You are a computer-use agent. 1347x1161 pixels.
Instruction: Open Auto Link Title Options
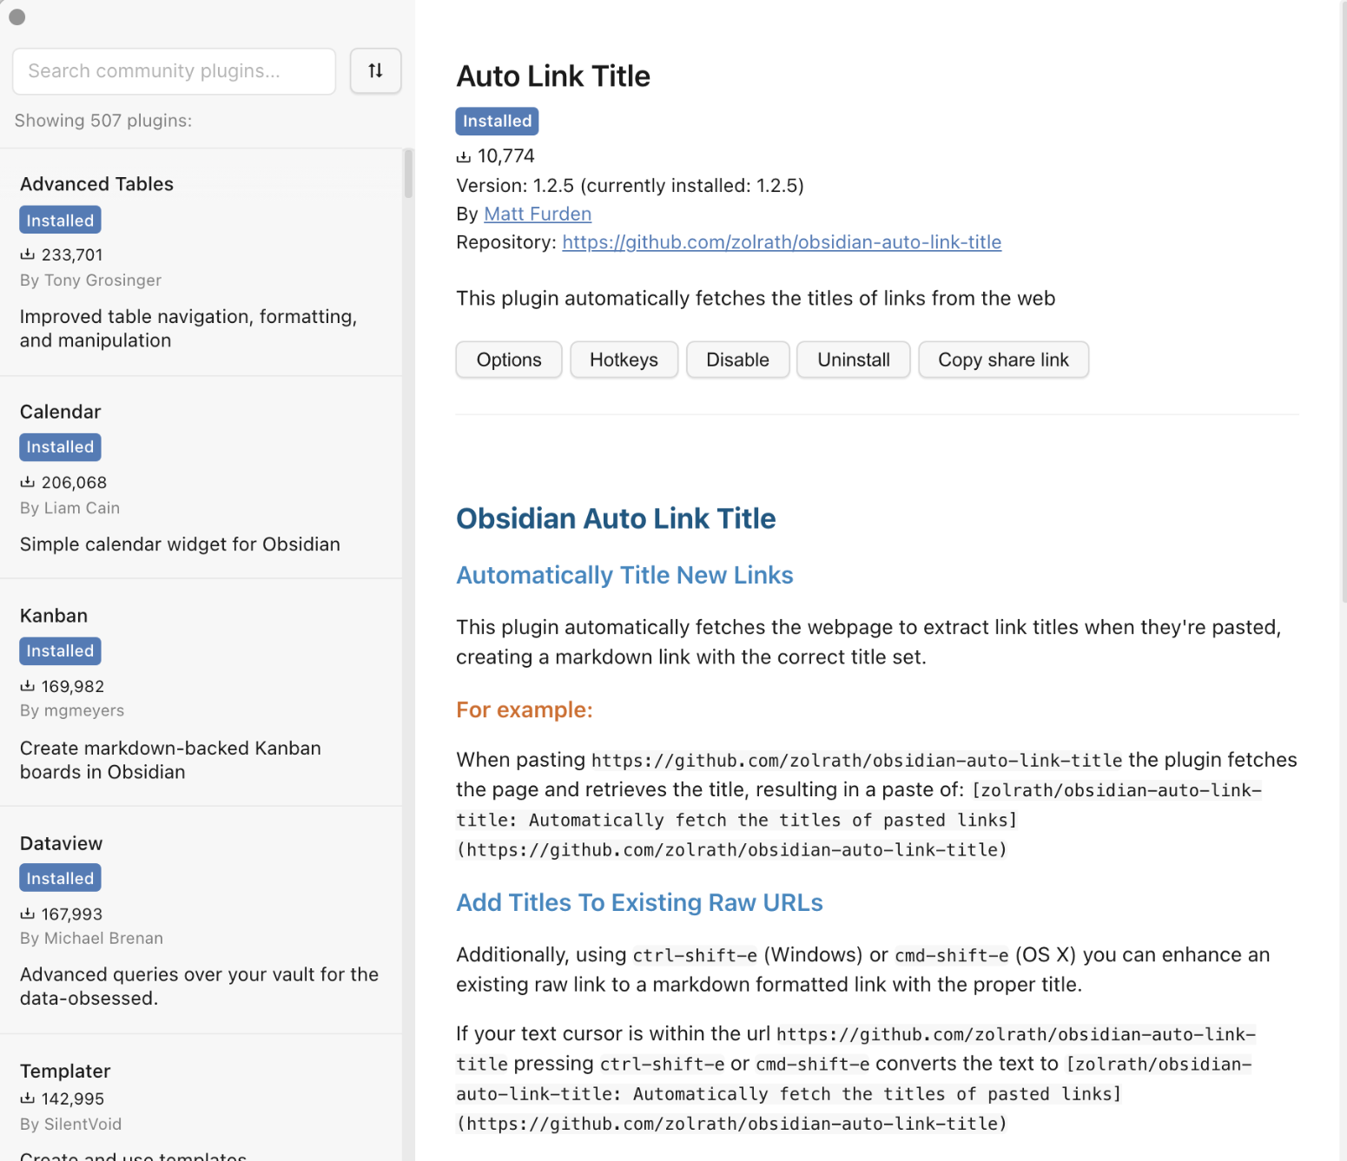click(x=508, y=360)
